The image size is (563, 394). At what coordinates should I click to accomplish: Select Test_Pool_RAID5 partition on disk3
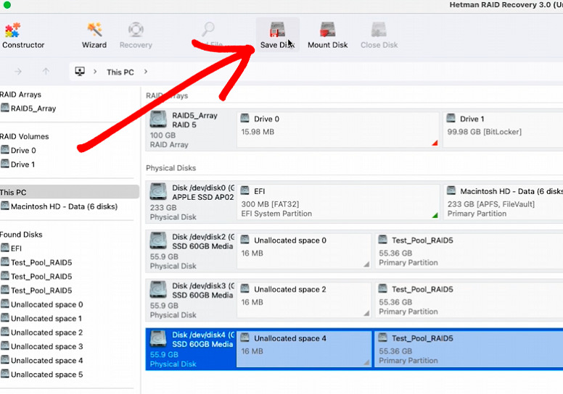469,300
